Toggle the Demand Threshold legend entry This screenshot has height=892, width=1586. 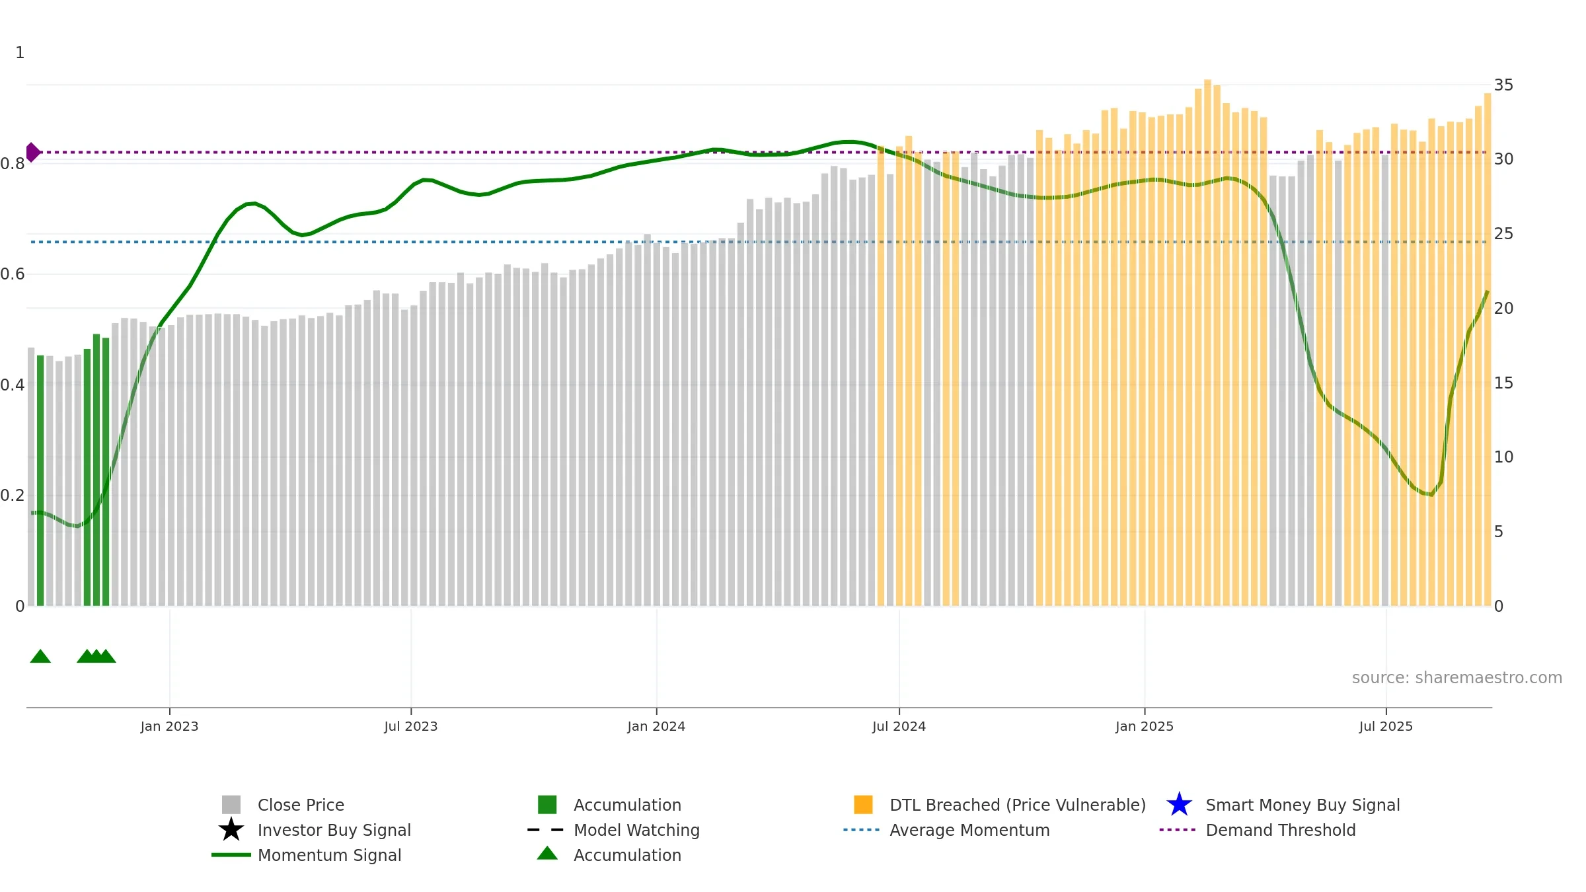1258,830
